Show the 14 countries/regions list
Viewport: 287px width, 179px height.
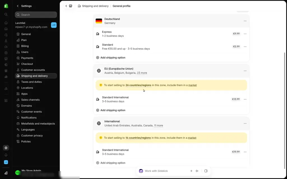(x=138, y=138)
